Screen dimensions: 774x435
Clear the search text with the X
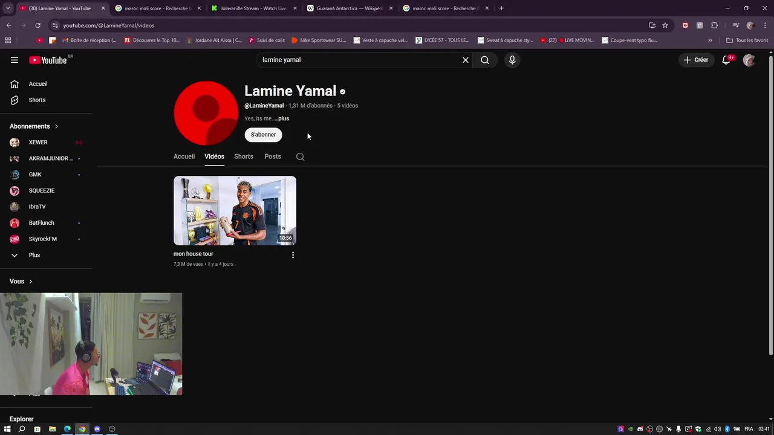pos(466,60)
